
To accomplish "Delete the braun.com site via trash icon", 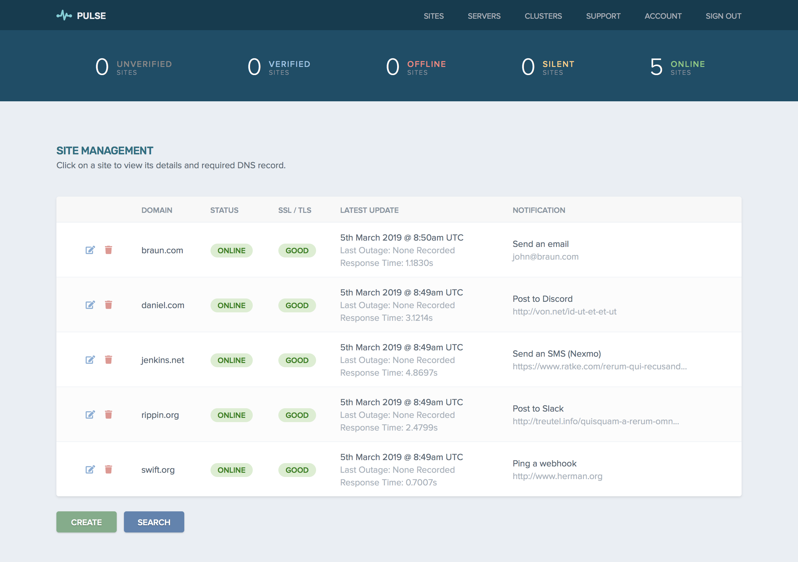I will pyautogui.click(x=109, y=250).
